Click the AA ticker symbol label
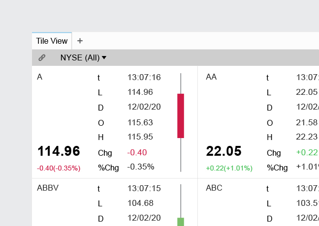This screenshot has height=226, width=319. point(211,77)
